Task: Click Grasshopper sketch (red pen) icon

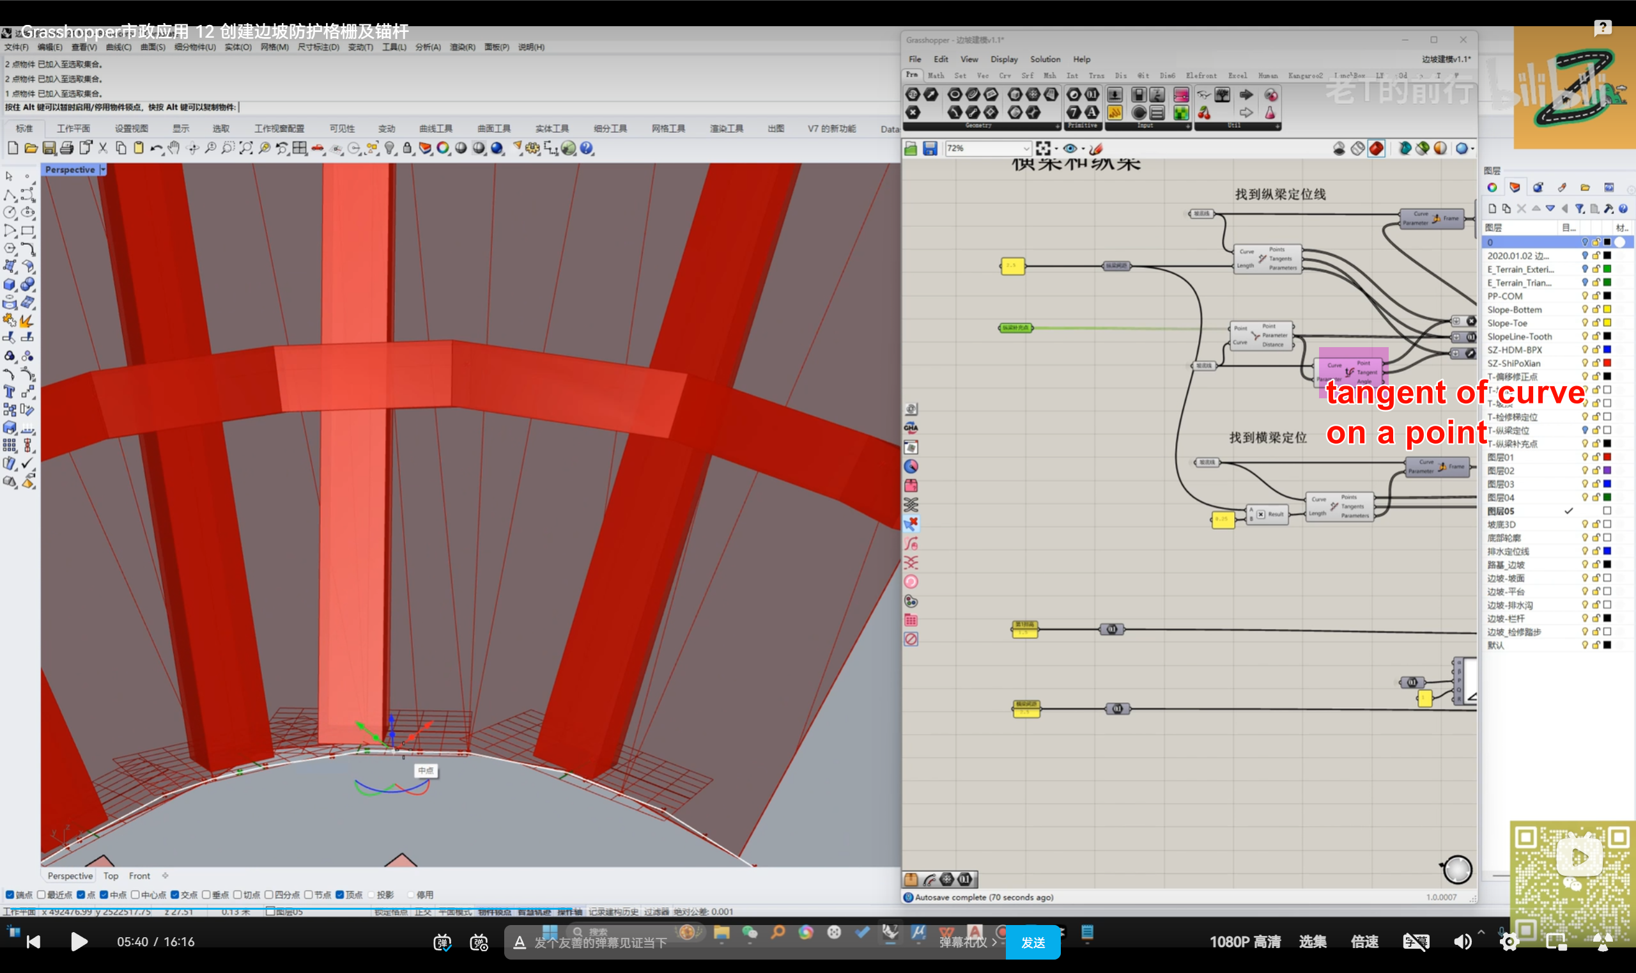Action: point(1096,149)
